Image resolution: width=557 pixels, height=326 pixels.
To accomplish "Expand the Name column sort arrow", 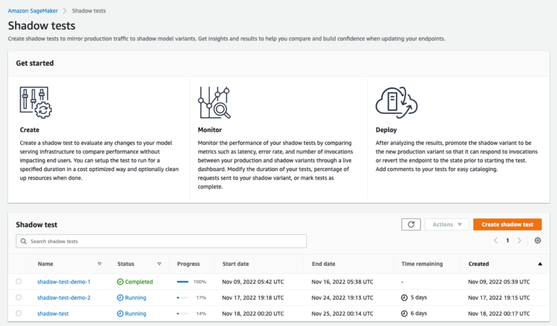I will click(x=99, y=264).
